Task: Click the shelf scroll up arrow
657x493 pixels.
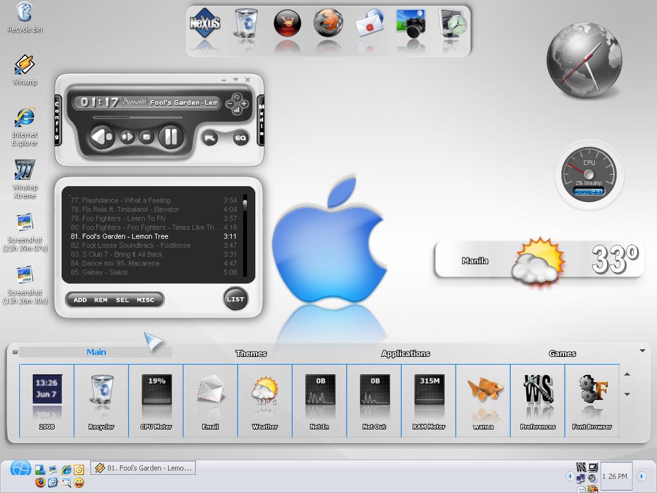Action: click(627, 374)
